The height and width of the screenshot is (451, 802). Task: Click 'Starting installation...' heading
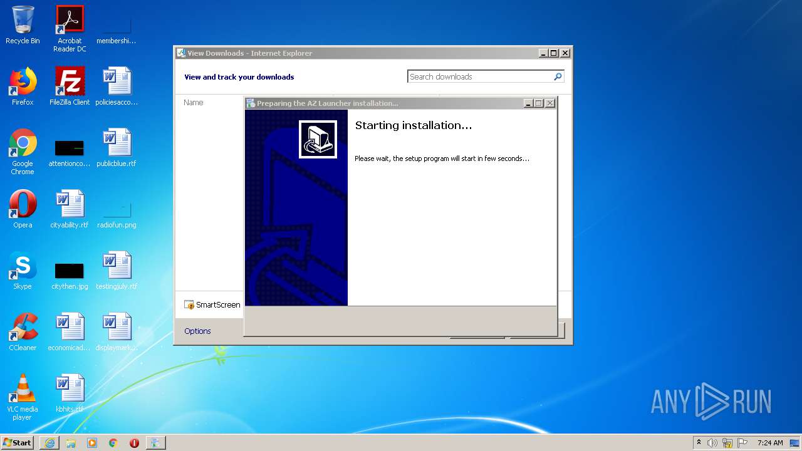[x=414, y=125]
